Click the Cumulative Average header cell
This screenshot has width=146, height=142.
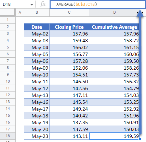click(115, 27)
